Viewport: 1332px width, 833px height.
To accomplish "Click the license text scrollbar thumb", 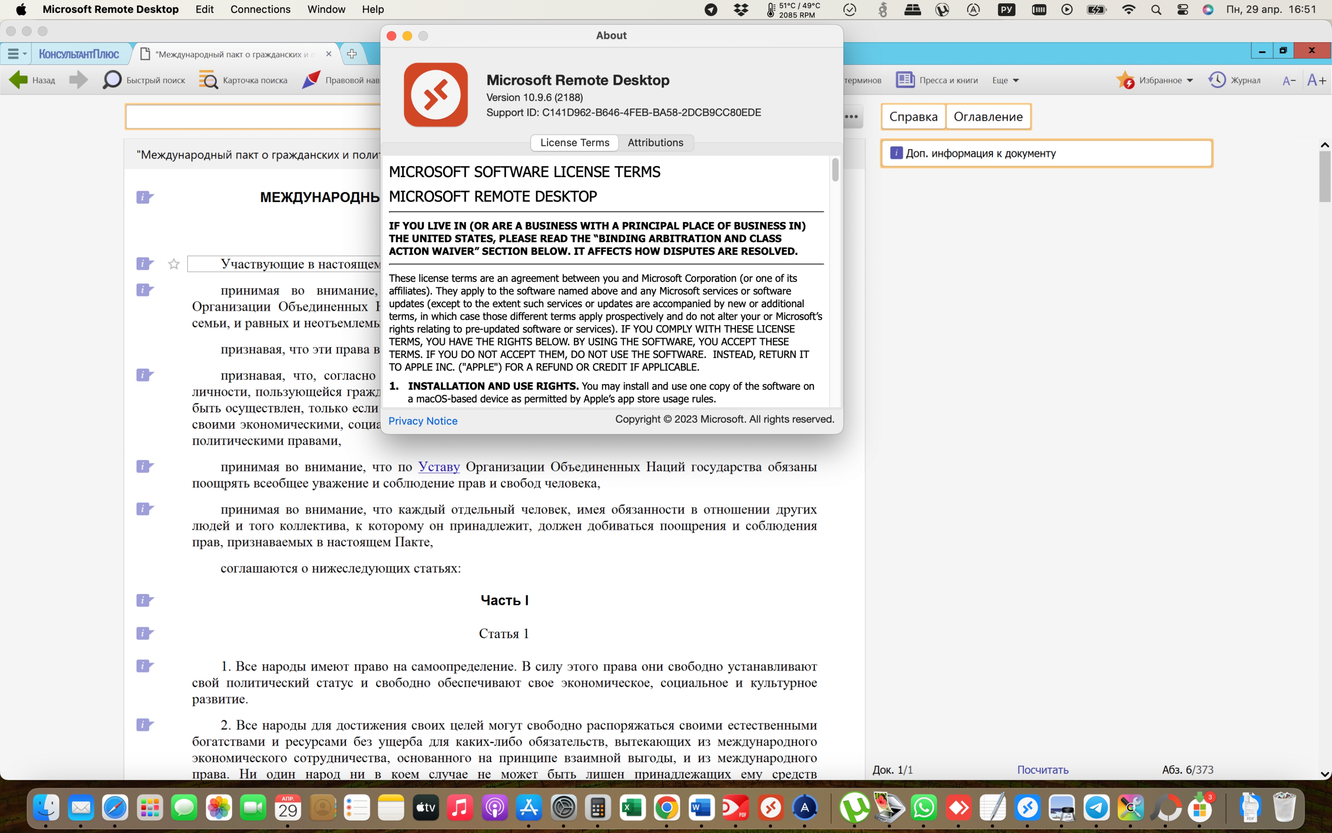I will (x=835, y=170).
